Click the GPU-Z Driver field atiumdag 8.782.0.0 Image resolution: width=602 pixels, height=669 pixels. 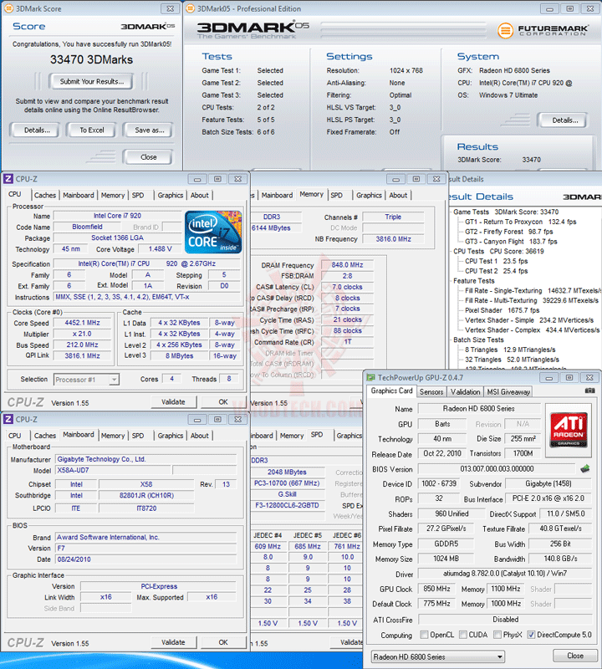[505, 574]
